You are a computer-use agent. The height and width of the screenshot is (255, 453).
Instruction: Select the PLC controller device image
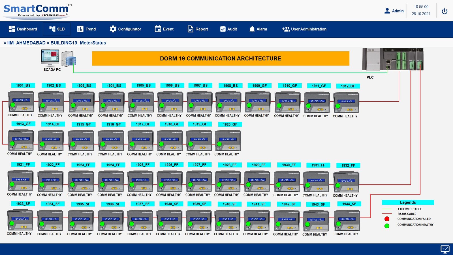pyautogui.click(x=393, y=59)
